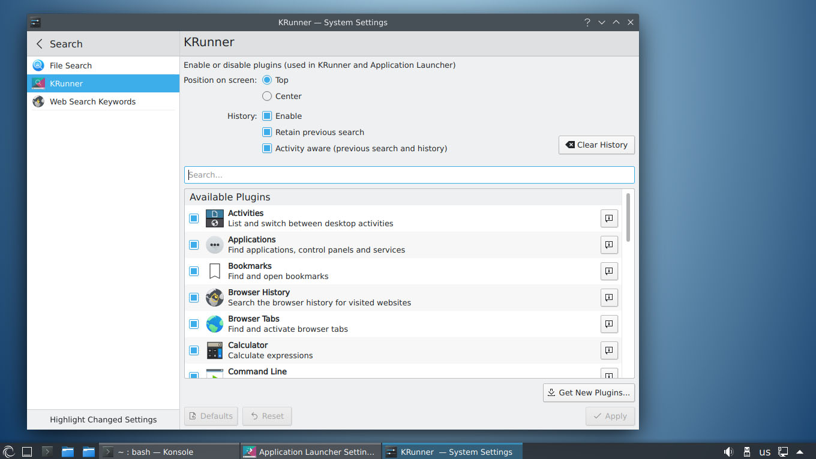This screenshot has width=816, height=459.
Task: Uncheck the Applications plugin checkbox
Action: tap(194, 245)
